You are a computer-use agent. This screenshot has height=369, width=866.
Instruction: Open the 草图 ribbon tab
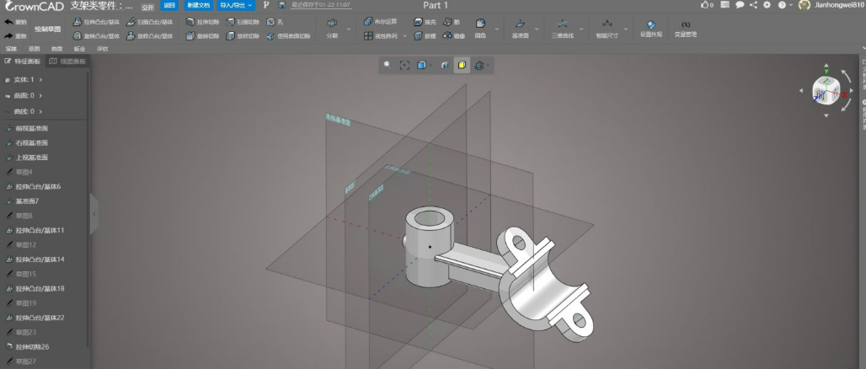click(34, 49)
